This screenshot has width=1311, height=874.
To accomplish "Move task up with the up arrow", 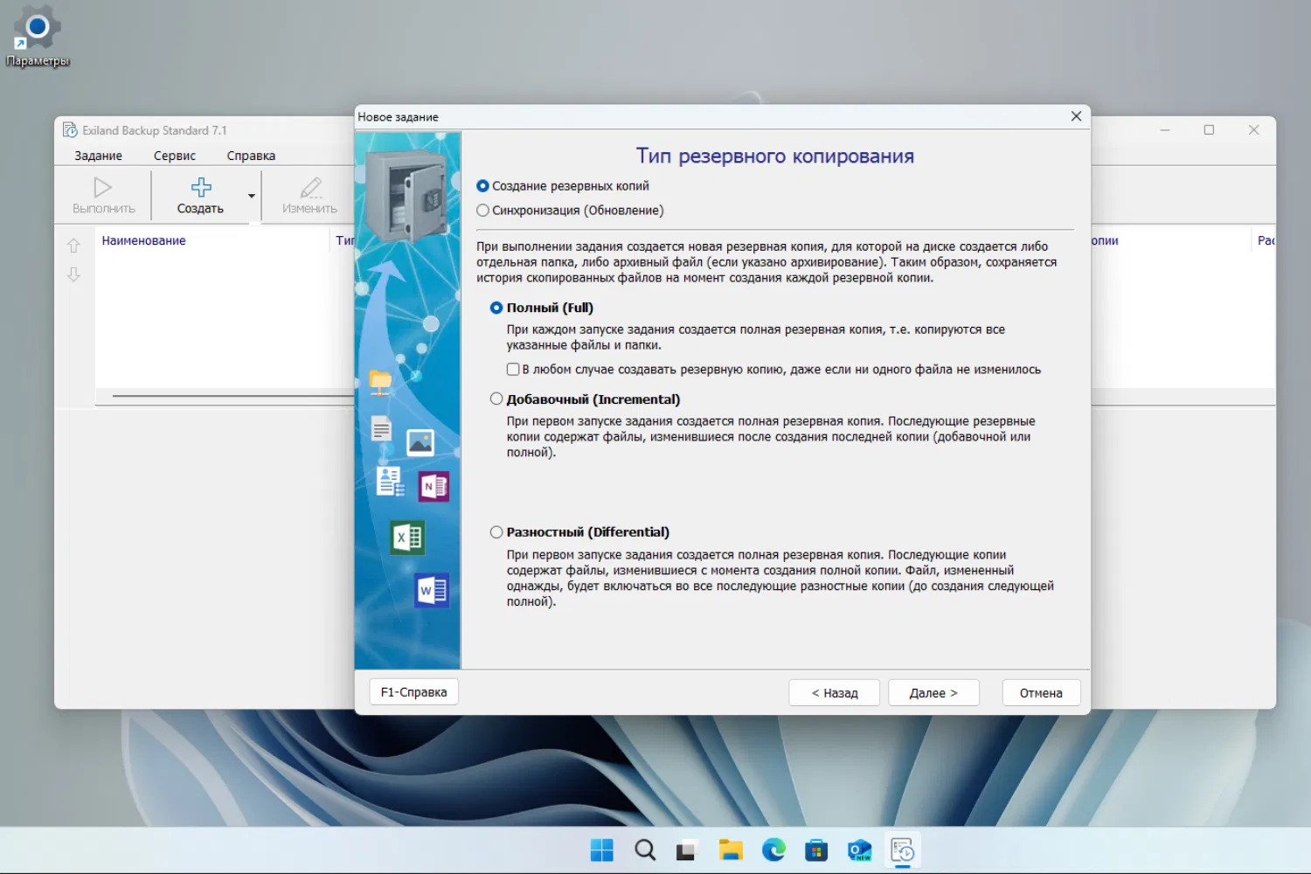I will coord(74,246).
